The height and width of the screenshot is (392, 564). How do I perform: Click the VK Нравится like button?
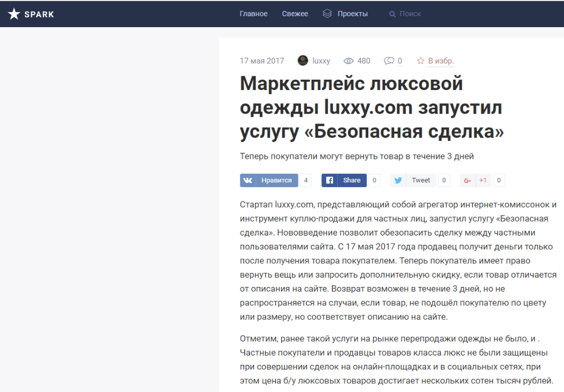coord(269,180)
